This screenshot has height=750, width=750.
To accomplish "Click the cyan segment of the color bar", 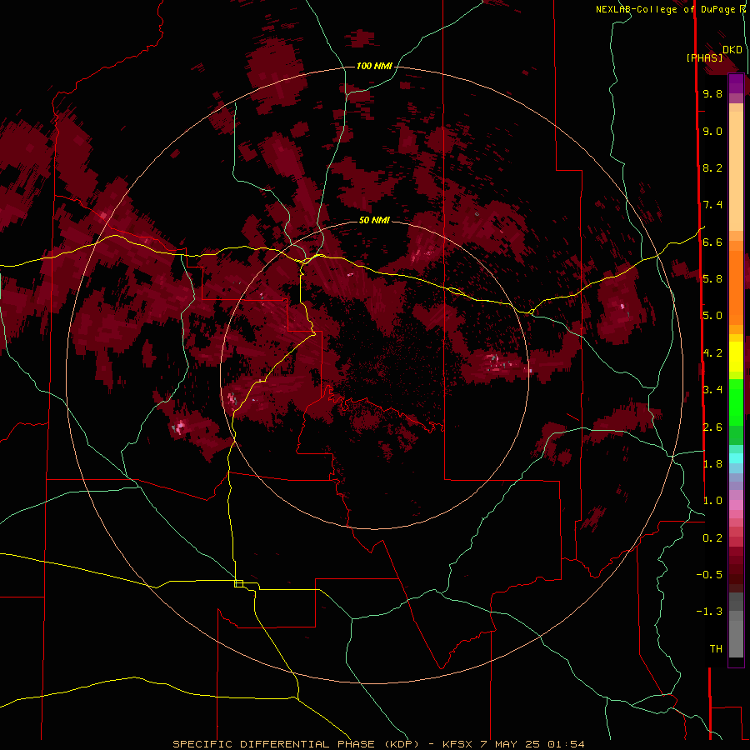I will (736, 458).
